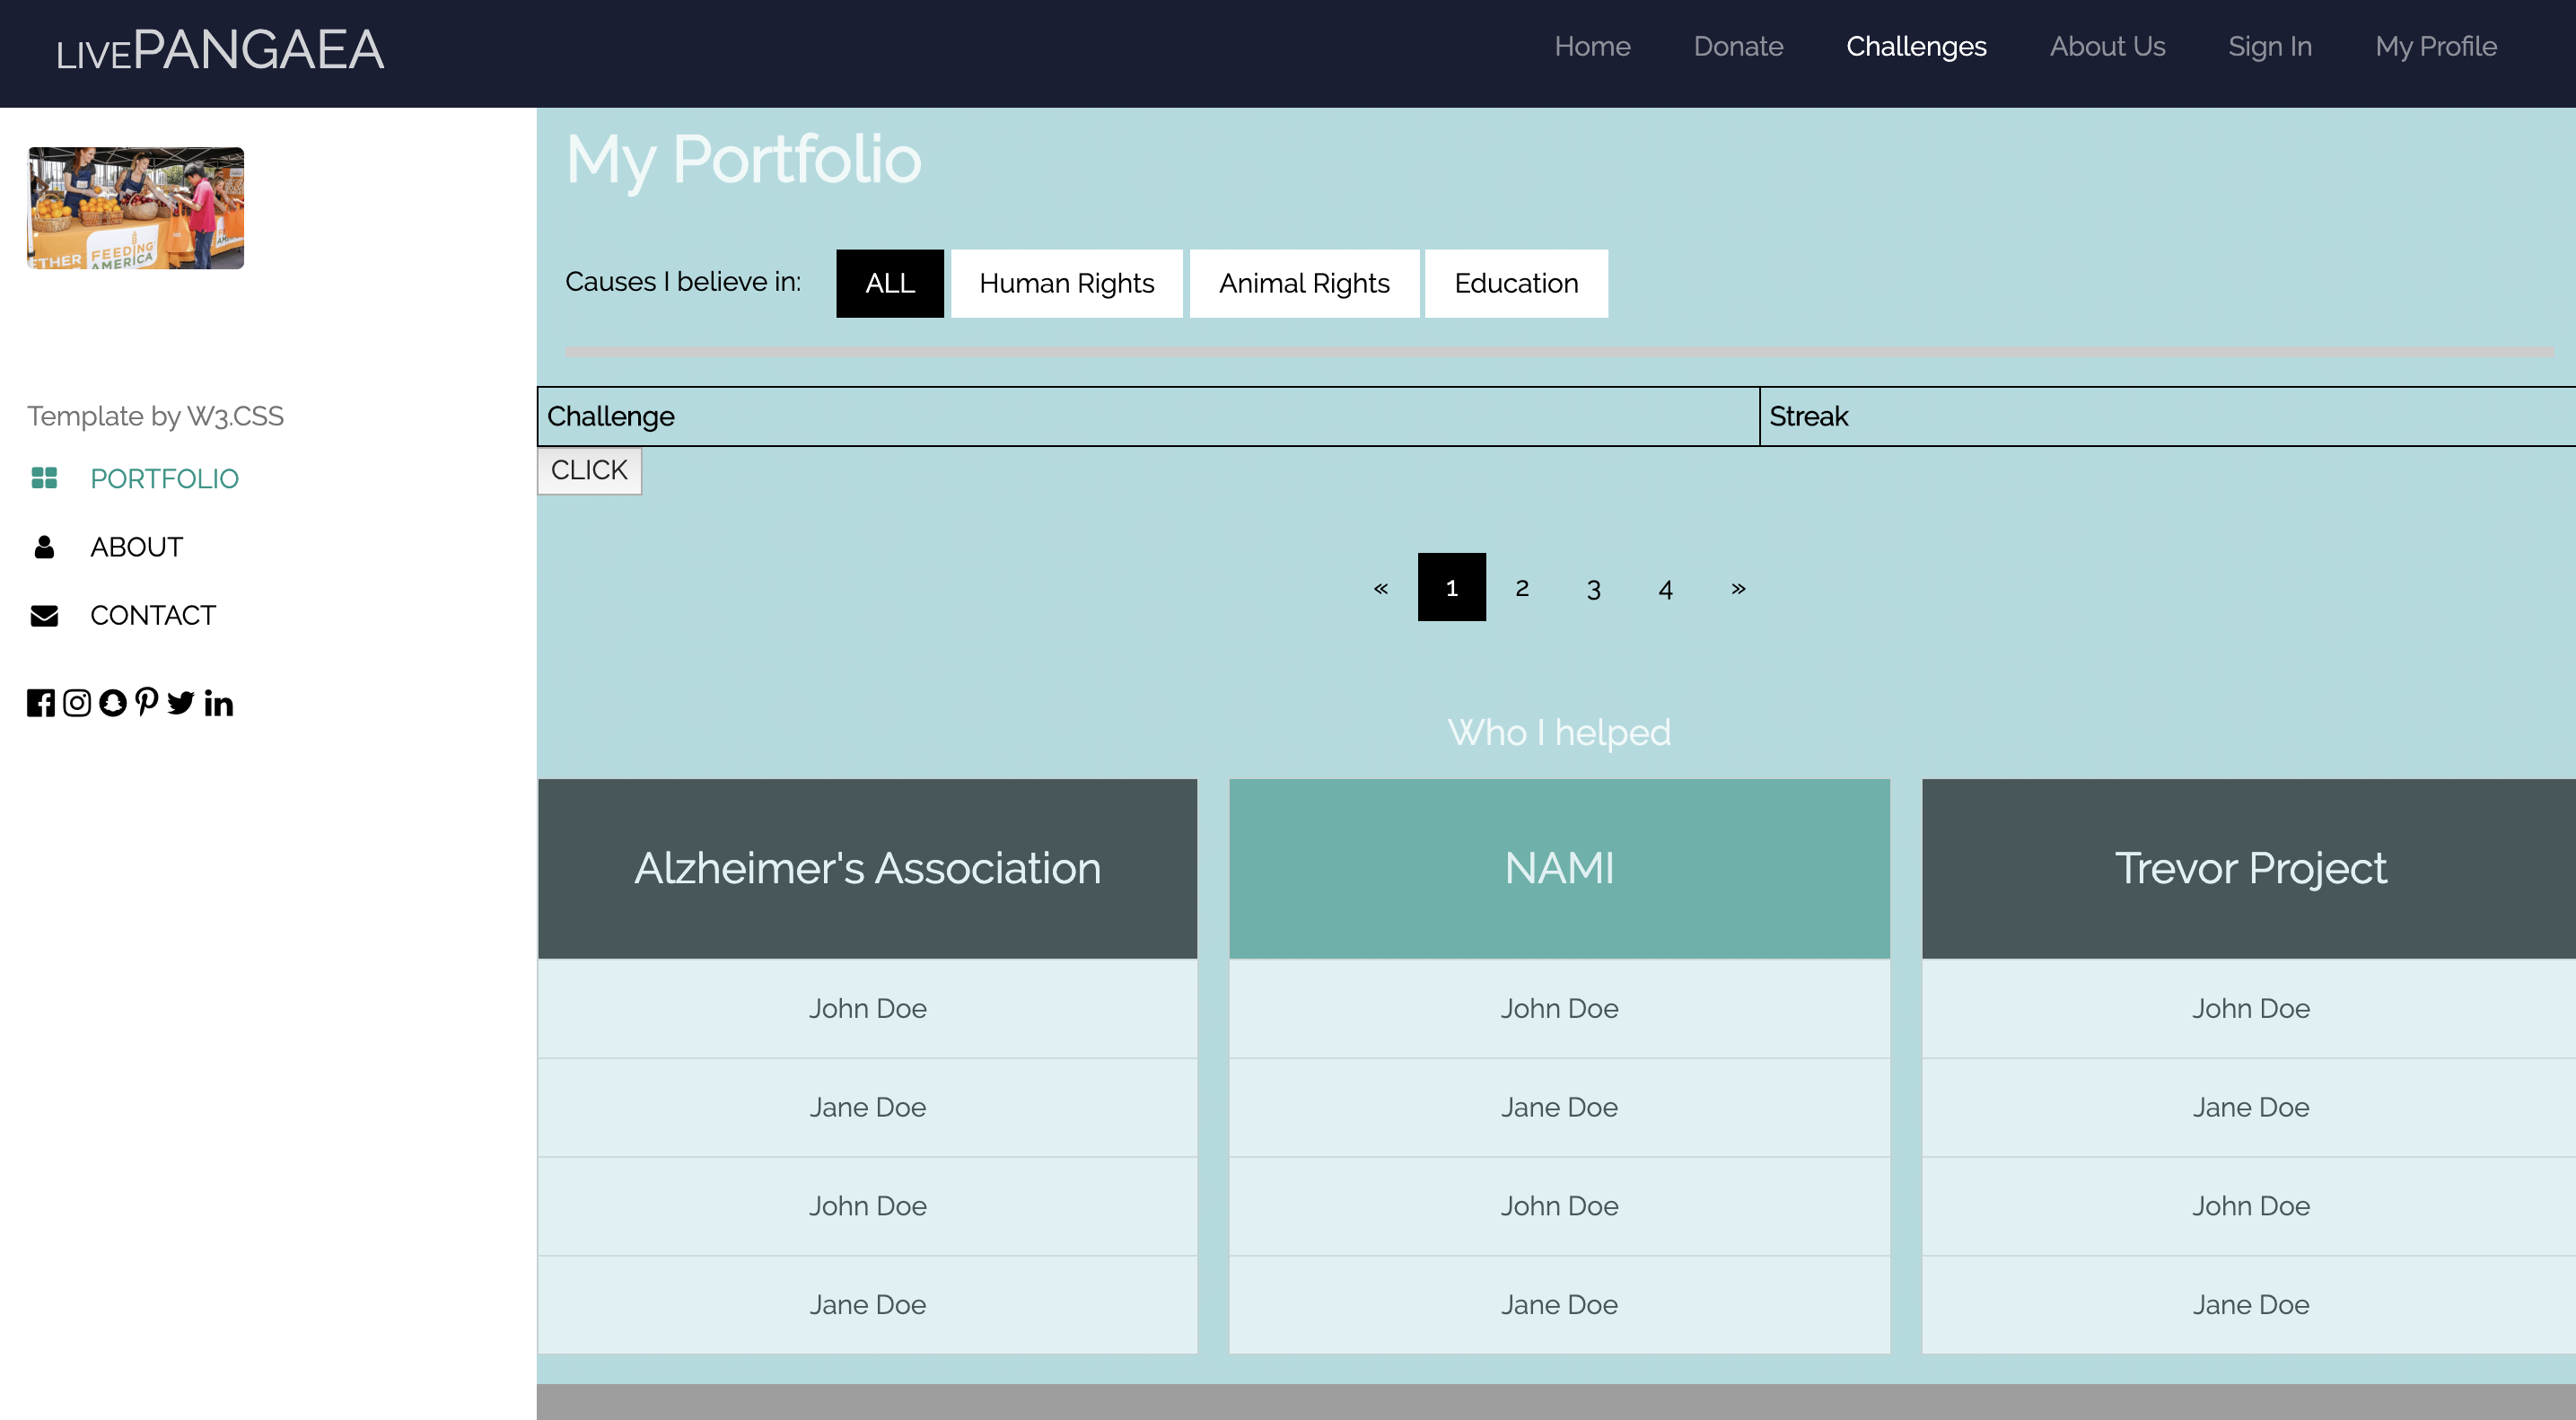Go to previous pagination page arrow
2576x1420 pixels.
[1380, 588]
